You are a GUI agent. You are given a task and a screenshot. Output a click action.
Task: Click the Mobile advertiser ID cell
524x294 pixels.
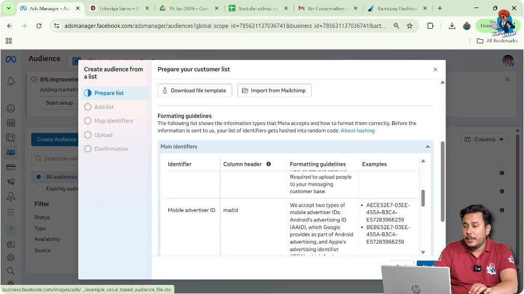(x=191, y=210)
